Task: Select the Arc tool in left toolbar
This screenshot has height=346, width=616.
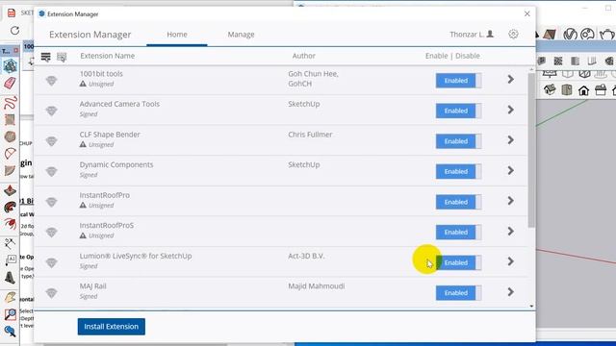Action: pos(10,154)
